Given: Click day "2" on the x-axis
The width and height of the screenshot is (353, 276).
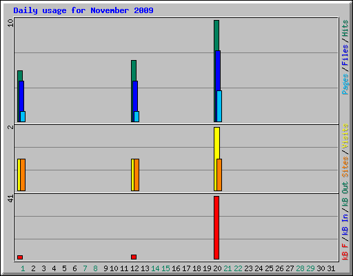Looking at the screenshot, I should (x=33, y=268).
